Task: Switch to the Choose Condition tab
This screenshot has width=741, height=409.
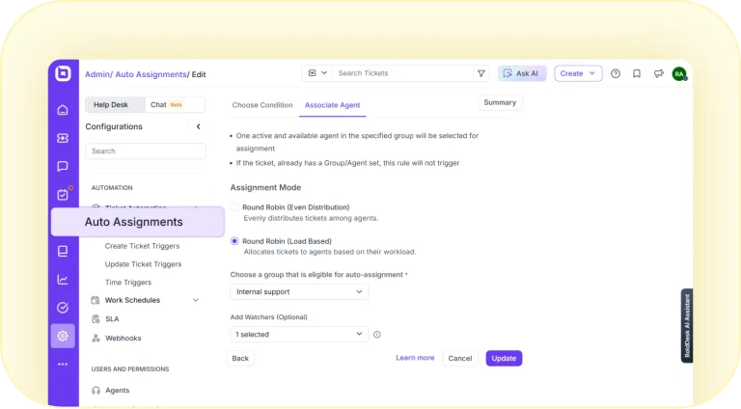Action: (262, 105)
